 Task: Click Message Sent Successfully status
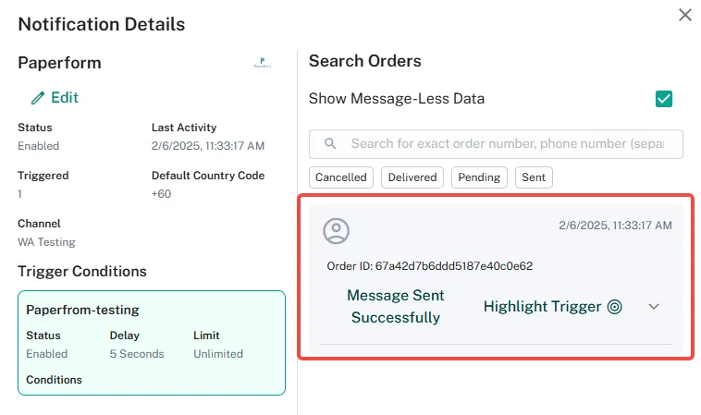coord(396,307)
